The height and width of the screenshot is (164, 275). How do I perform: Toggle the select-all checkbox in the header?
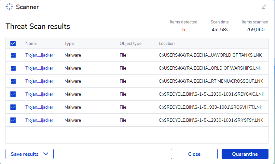click(13, 43)
